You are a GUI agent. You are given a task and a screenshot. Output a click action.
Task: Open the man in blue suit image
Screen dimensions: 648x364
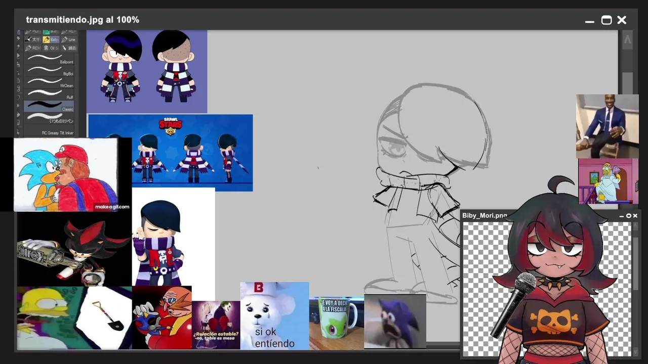(607, 126)
